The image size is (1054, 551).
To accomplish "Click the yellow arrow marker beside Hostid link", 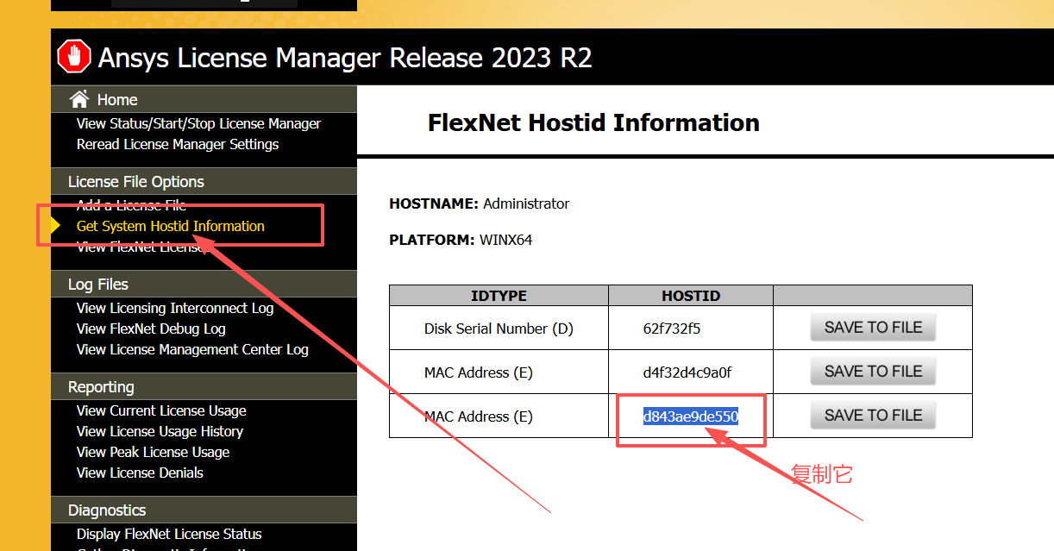I will point(56,226).
